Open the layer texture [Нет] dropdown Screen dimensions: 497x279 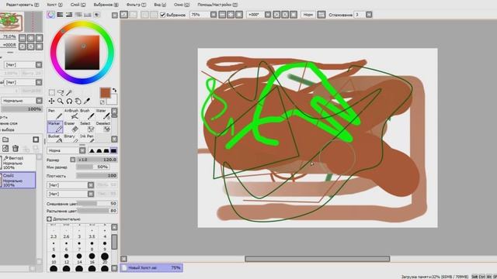(x=23, y=64)
